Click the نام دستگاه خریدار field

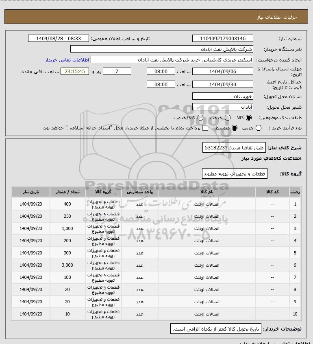coord(162,49)
